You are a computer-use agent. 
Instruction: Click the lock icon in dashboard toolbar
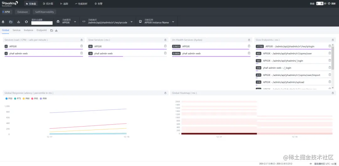(3, 22)
